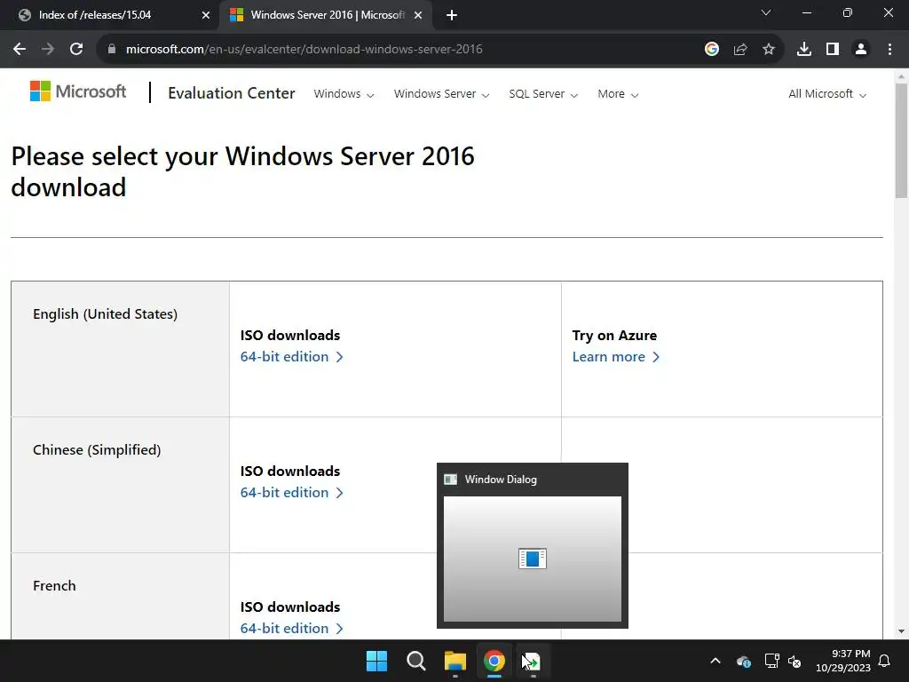Open muted volume tray icon
Screen dimensions: 909x682
coord(794,661)
